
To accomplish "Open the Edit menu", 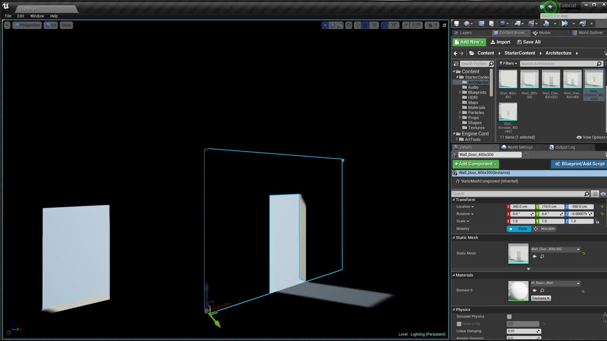I will tap(21, 16).
